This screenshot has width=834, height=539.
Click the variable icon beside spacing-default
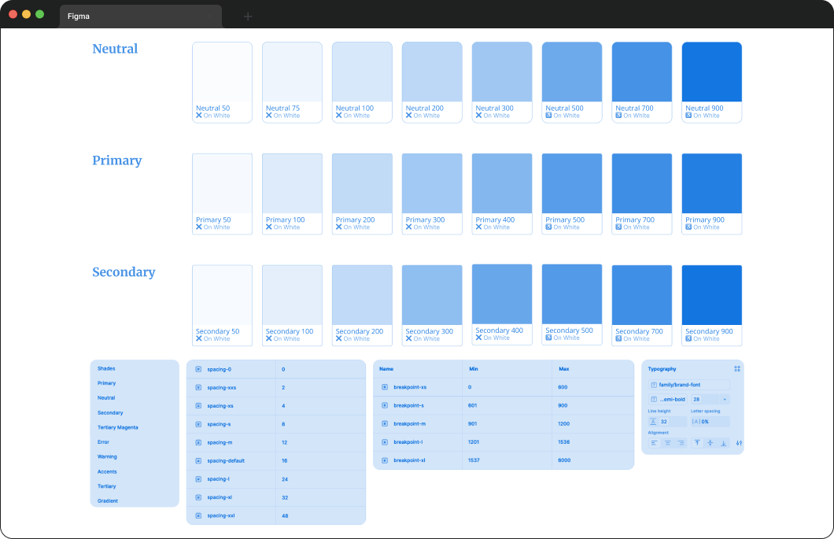198,460
